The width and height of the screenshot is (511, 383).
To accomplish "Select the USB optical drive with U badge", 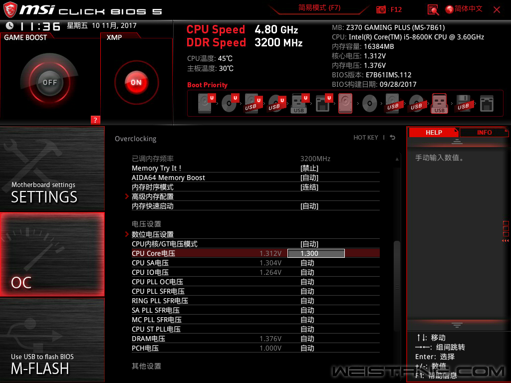I will coord(276,104).
